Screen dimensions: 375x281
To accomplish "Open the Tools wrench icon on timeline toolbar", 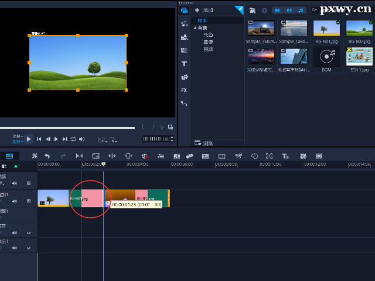I will [35, 156].
